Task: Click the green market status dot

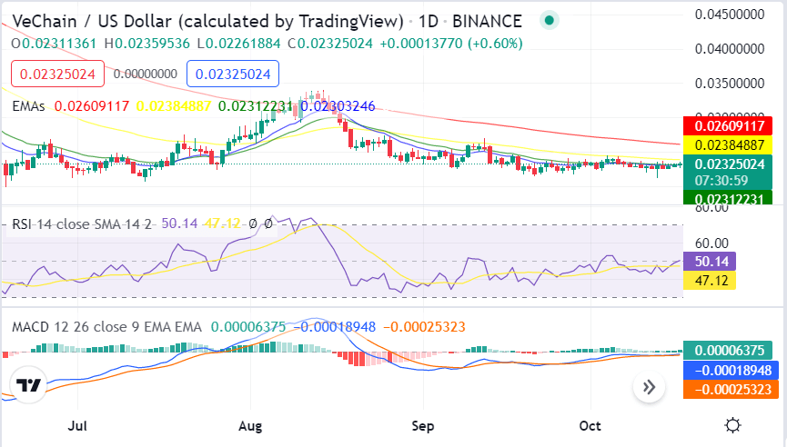Action: click(x=550, y=21)
